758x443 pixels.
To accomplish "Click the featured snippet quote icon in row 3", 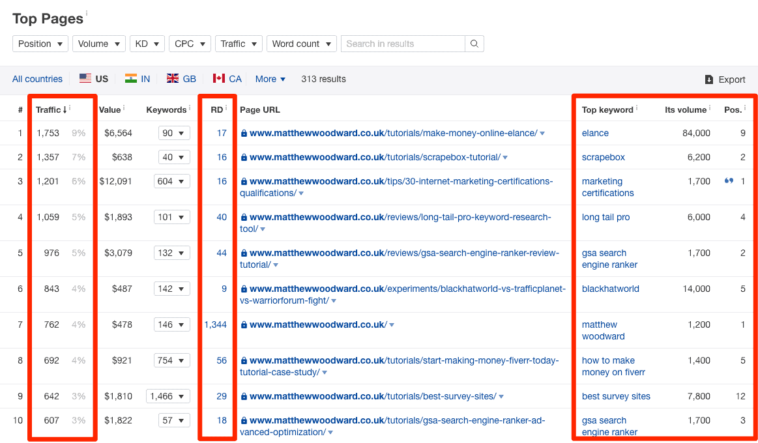I will pyautogui.click(x=729, y=181).
